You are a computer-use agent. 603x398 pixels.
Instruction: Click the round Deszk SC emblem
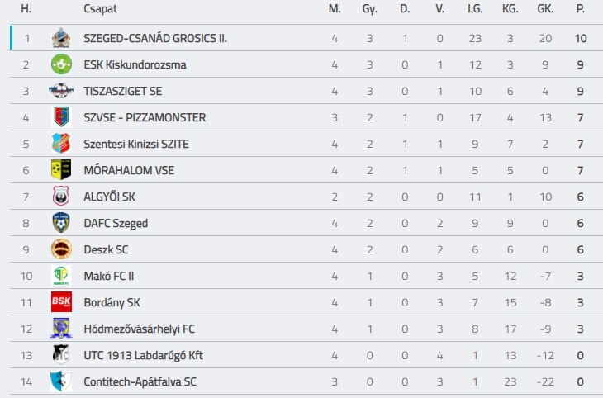click(x=61, y=249)
